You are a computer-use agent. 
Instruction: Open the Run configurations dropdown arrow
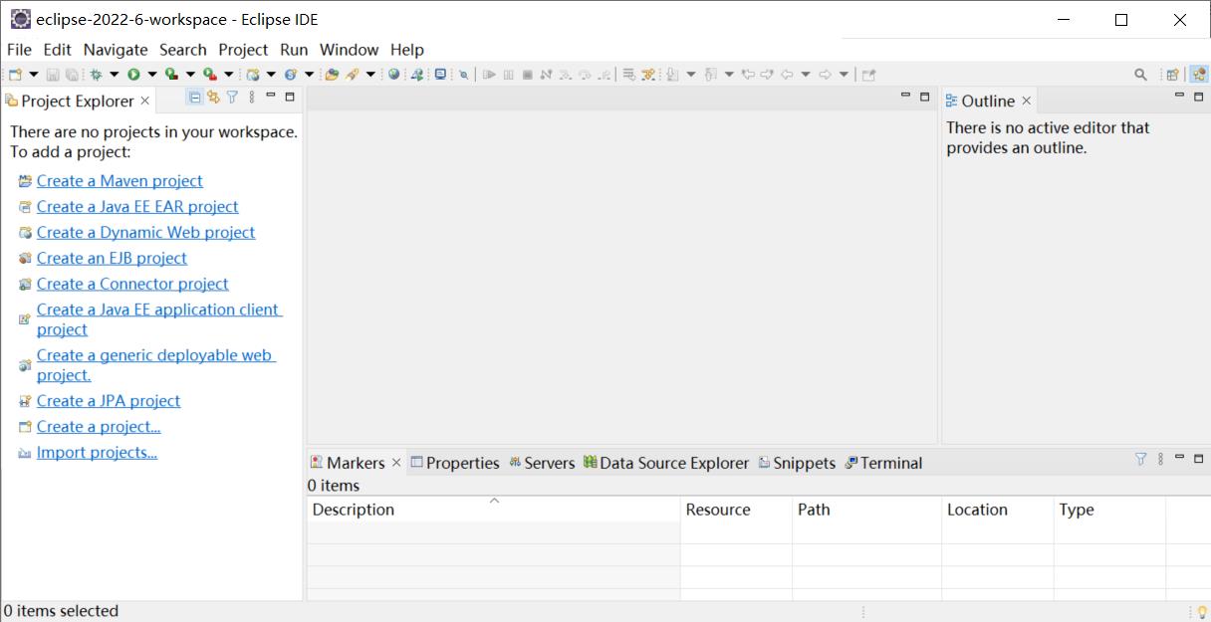[151, 74]
